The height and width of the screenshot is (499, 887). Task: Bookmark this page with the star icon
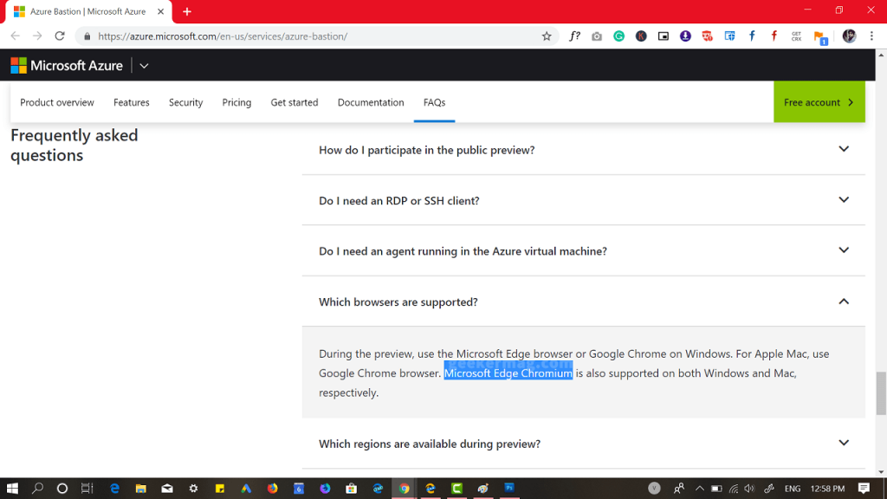click(547, 36)
